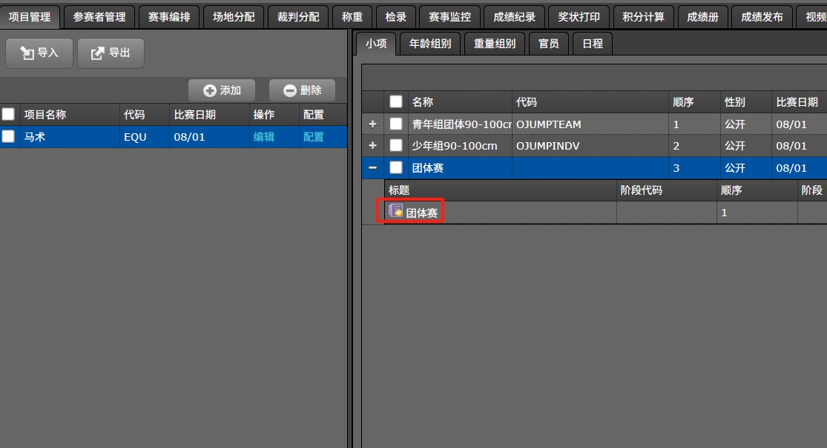Tick the checkbox for 马术 project row
This screenshot has height=448, width=827.
click(8, 136)
